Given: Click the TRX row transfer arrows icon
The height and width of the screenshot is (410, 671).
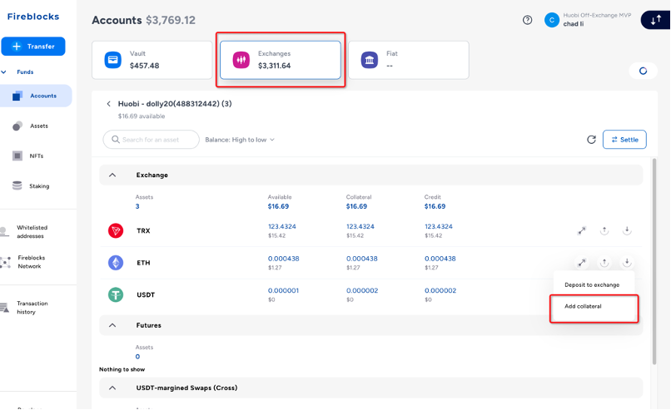Looking at the screenshot, I should pyautogui.click(x=582, y=230).
